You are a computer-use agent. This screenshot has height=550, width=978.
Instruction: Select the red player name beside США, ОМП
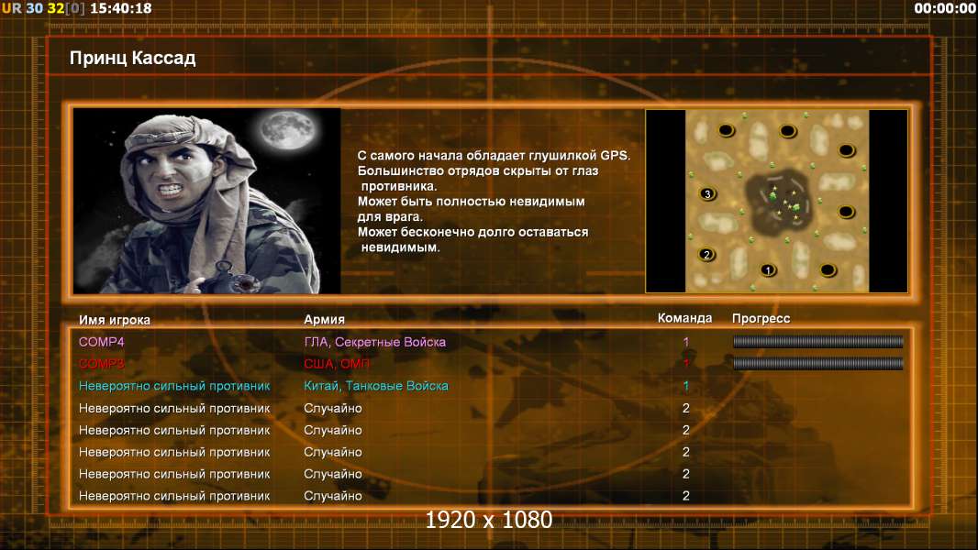pos(102,364)
